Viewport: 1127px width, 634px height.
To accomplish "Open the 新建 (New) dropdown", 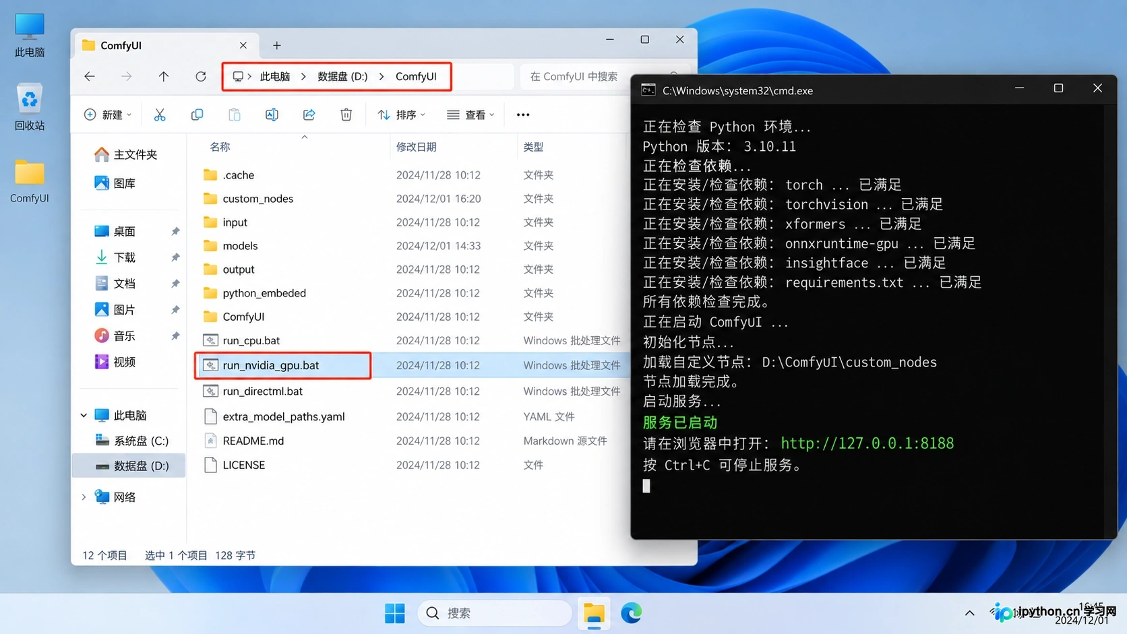I will (108, 115).
